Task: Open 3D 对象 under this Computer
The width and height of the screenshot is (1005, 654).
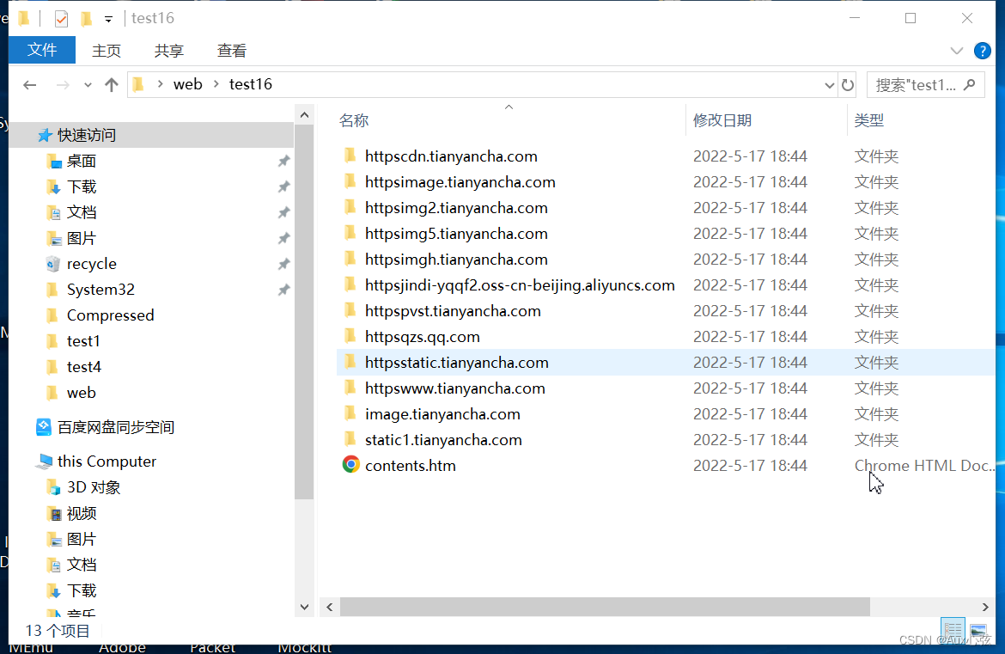Action: click(x=94, y=487)
